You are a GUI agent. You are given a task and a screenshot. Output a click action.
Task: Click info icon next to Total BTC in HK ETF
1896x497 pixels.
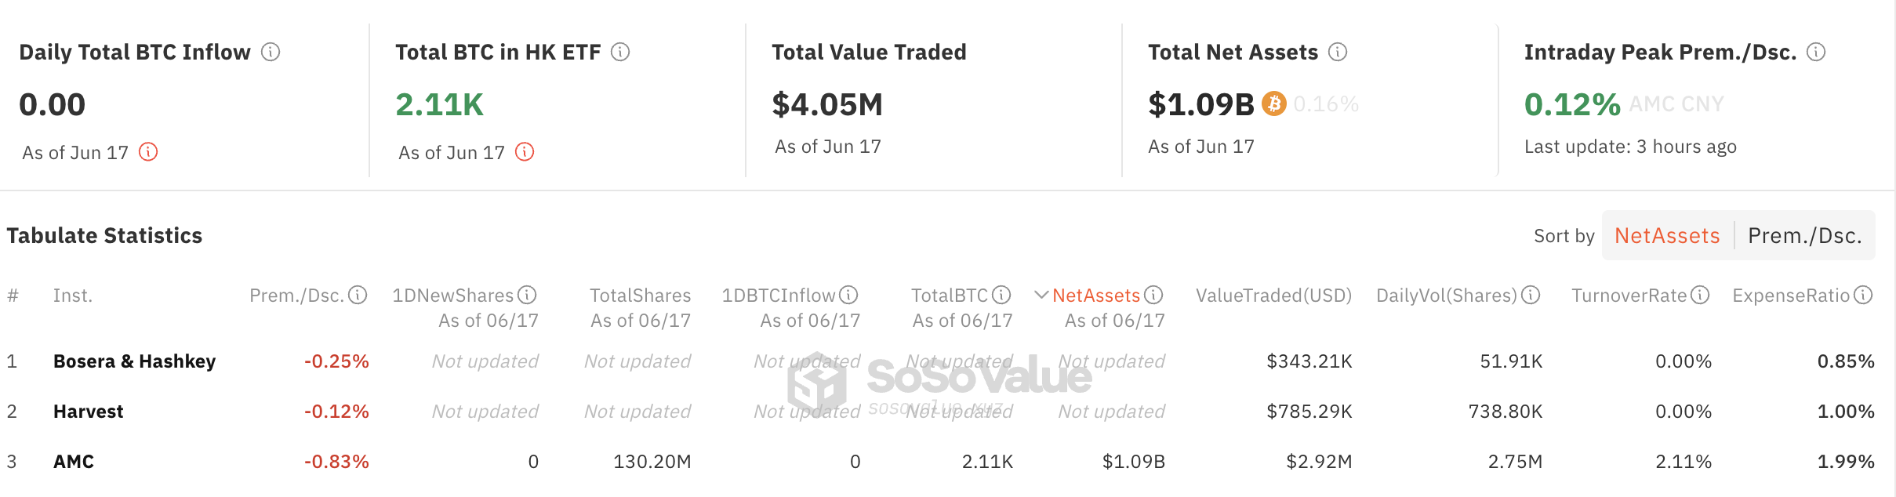coord(620,52)
